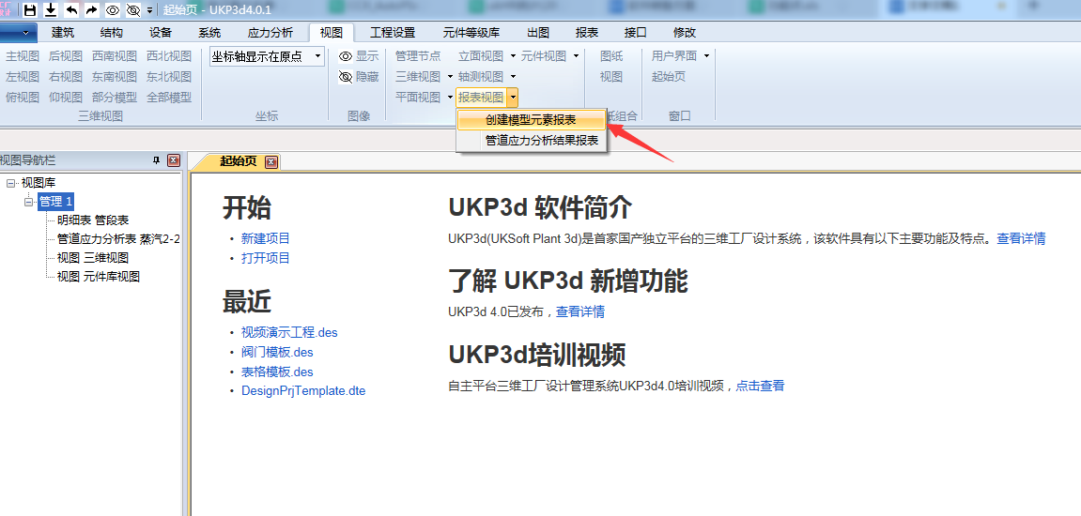Open the 坐标轴显示在原点 combo box

coord(317,56)
